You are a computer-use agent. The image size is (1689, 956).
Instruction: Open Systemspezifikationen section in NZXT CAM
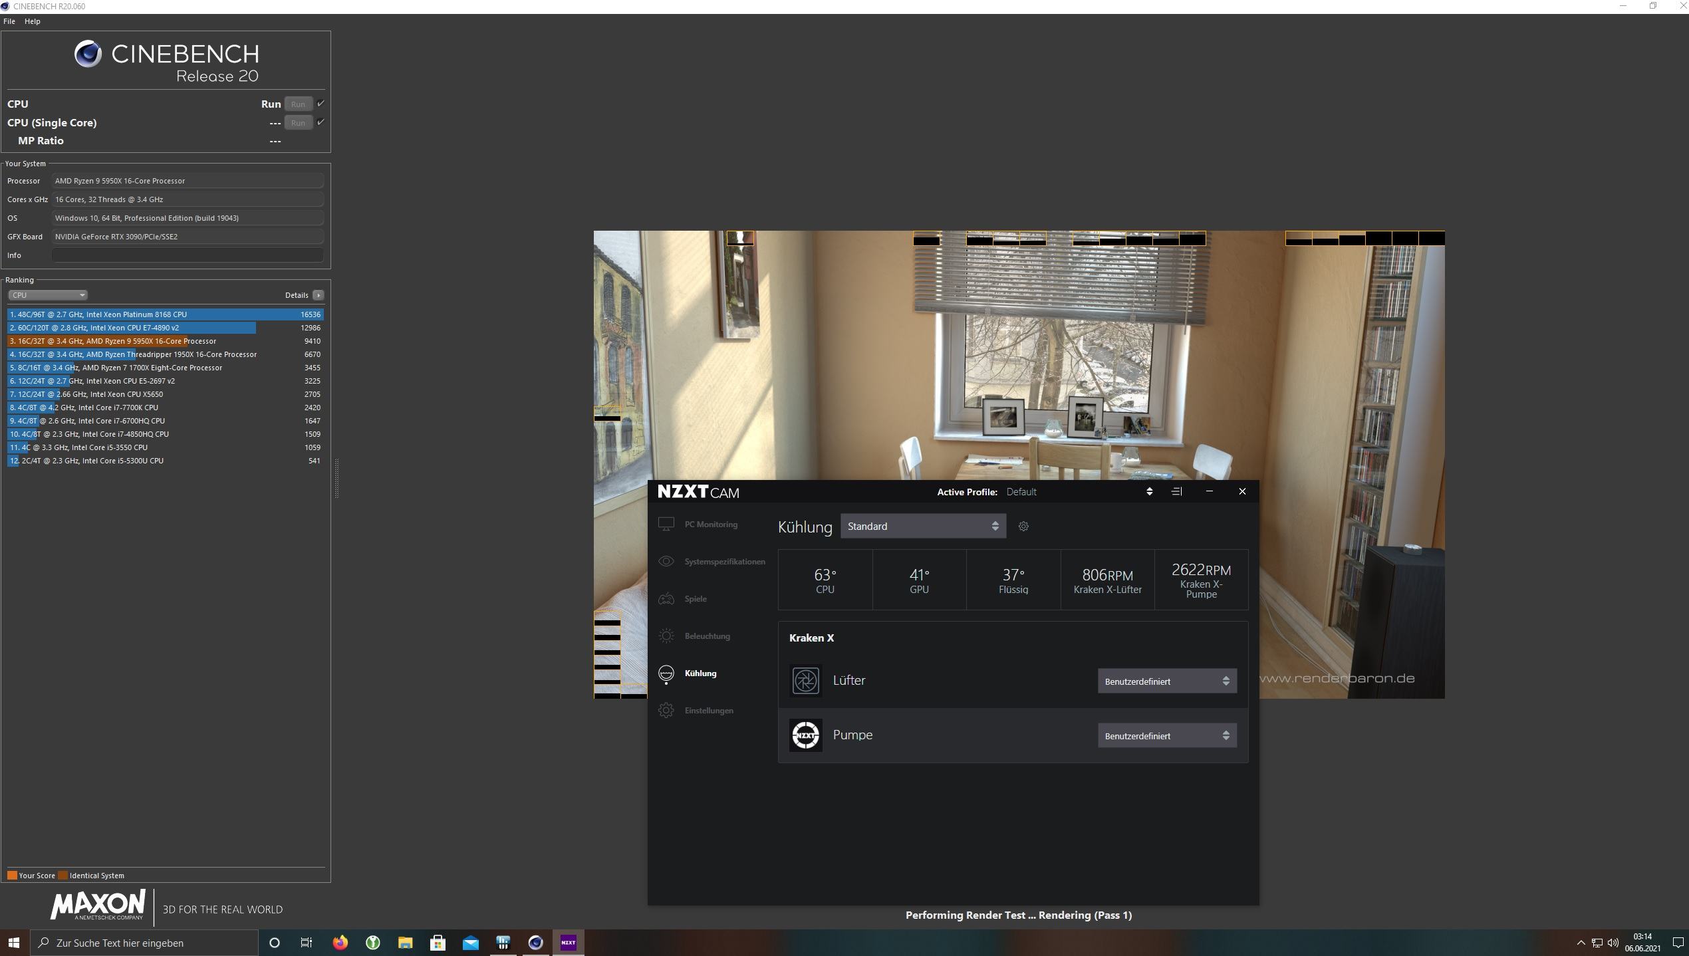pyautogui.click(x=724, y=561)
